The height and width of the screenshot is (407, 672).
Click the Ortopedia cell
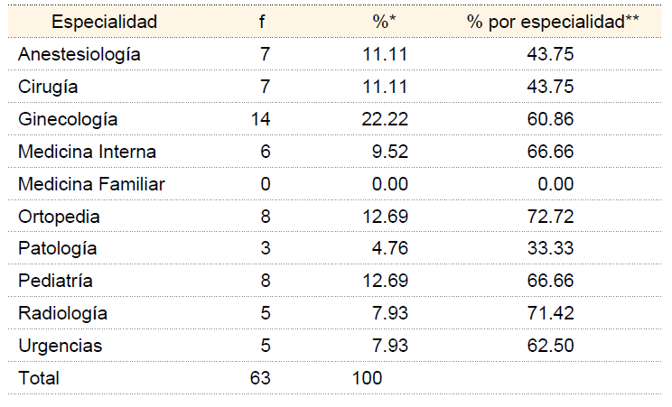point(59,217)
